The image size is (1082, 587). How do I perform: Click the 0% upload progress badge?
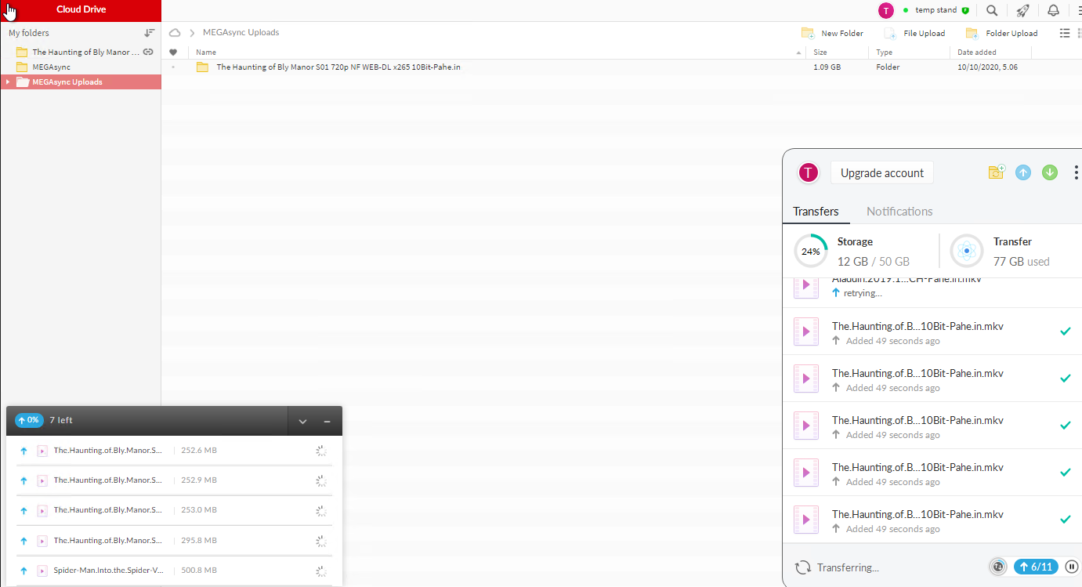click(29, 420)
